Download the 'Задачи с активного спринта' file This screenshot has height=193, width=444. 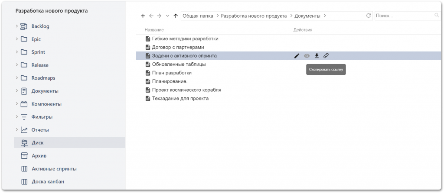(x=317, y=56)
